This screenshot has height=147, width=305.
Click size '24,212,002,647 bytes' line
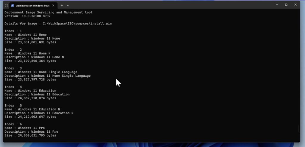30,117
